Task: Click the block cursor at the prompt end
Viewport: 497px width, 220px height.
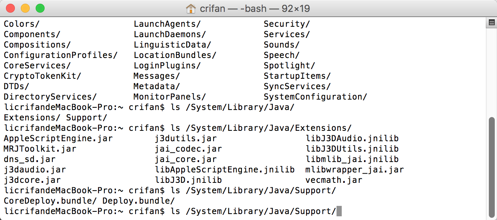Action: [x=338, y=211]
